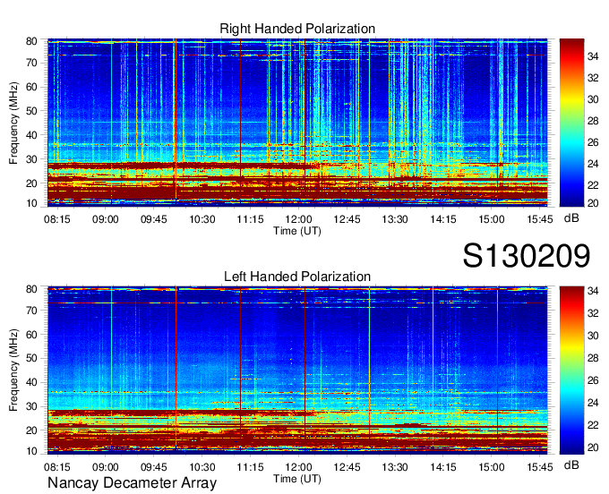Click 'Time (UT)' label under Left Handed plot
The height and width of the screenshot is (494, 609).
(x=297, y=479)
